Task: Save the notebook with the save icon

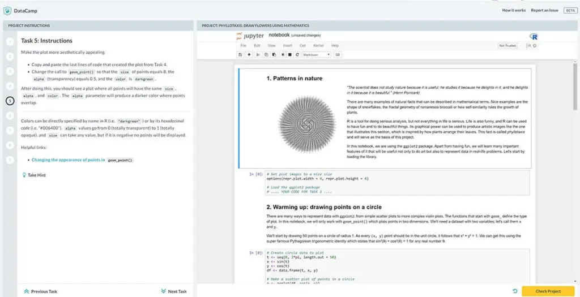Action: click(240, 55)
